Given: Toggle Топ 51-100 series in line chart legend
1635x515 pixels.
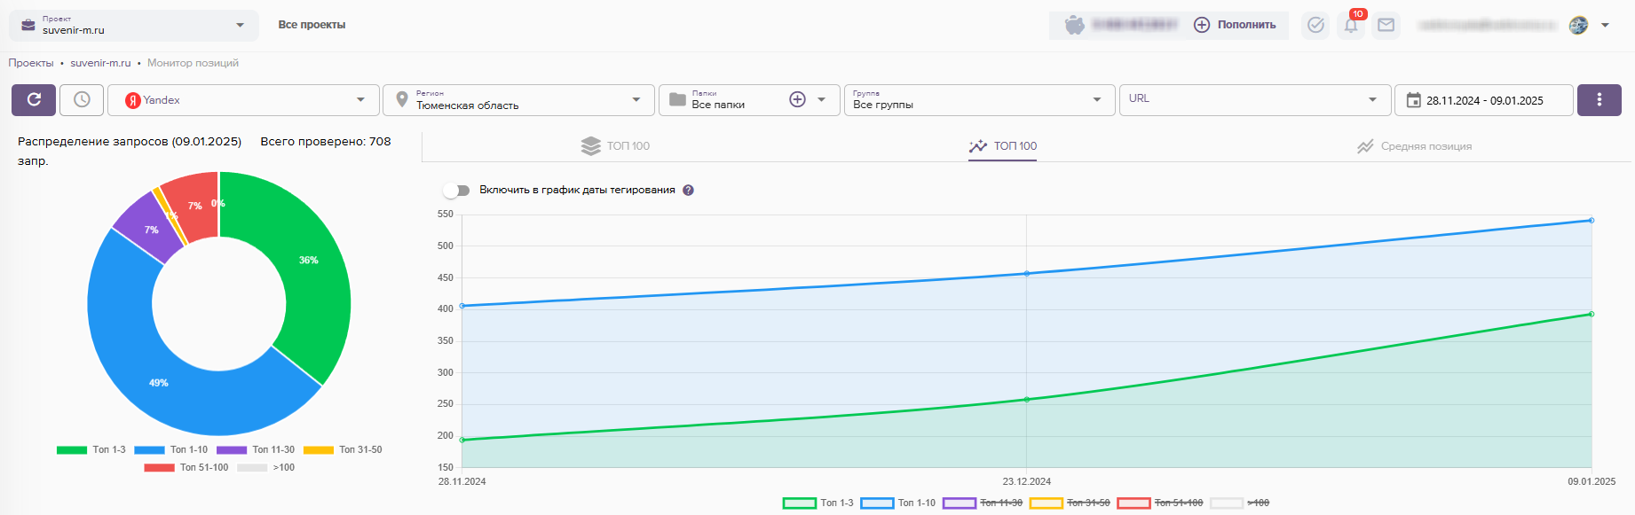Looking at the screenshot, I should (x=1159, y=503).
